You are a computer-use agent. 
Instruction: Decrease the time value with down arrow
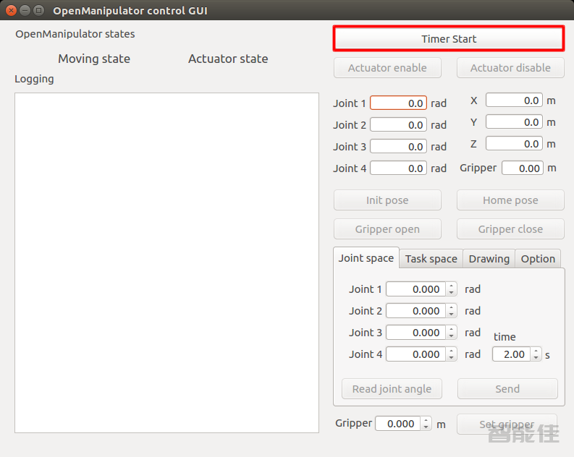[536, 357]
